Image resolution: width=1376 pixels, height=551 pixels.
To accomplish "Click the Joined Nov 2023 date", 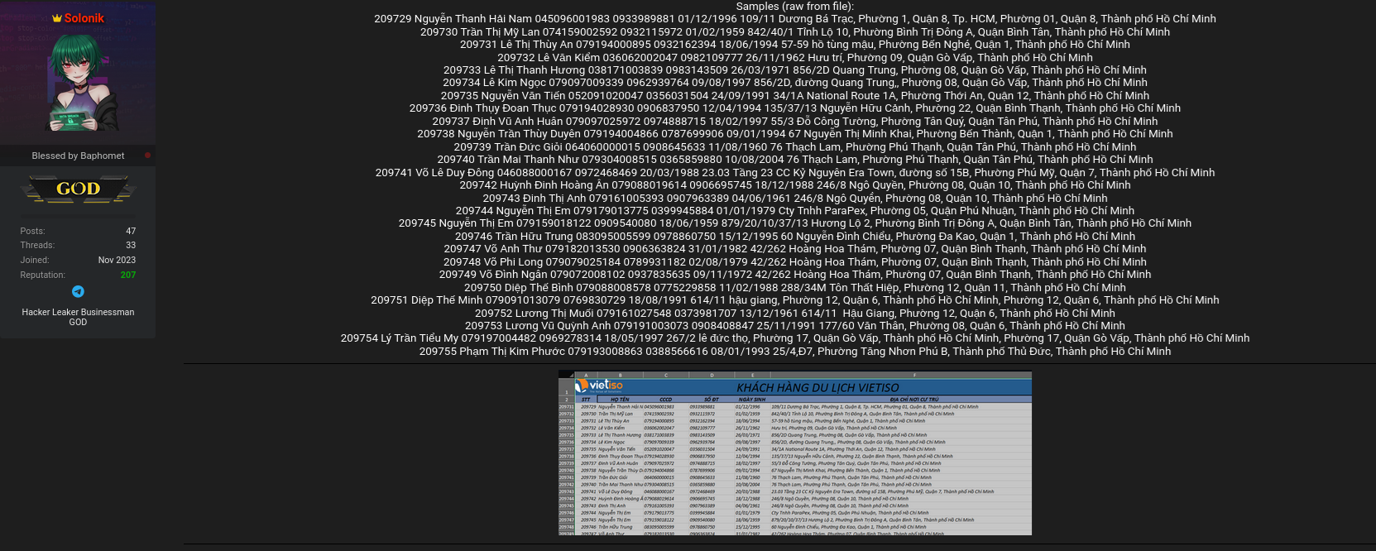I will click(117, 260).
